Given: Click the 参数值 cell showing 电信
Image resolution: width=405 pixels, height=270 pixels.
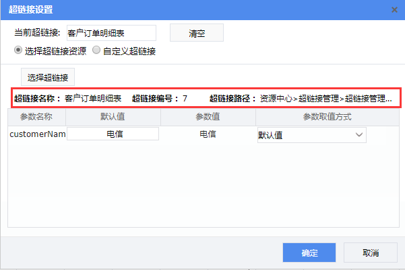Looking at the screenshot, I should pyautogui.click(x=208, y=134).
